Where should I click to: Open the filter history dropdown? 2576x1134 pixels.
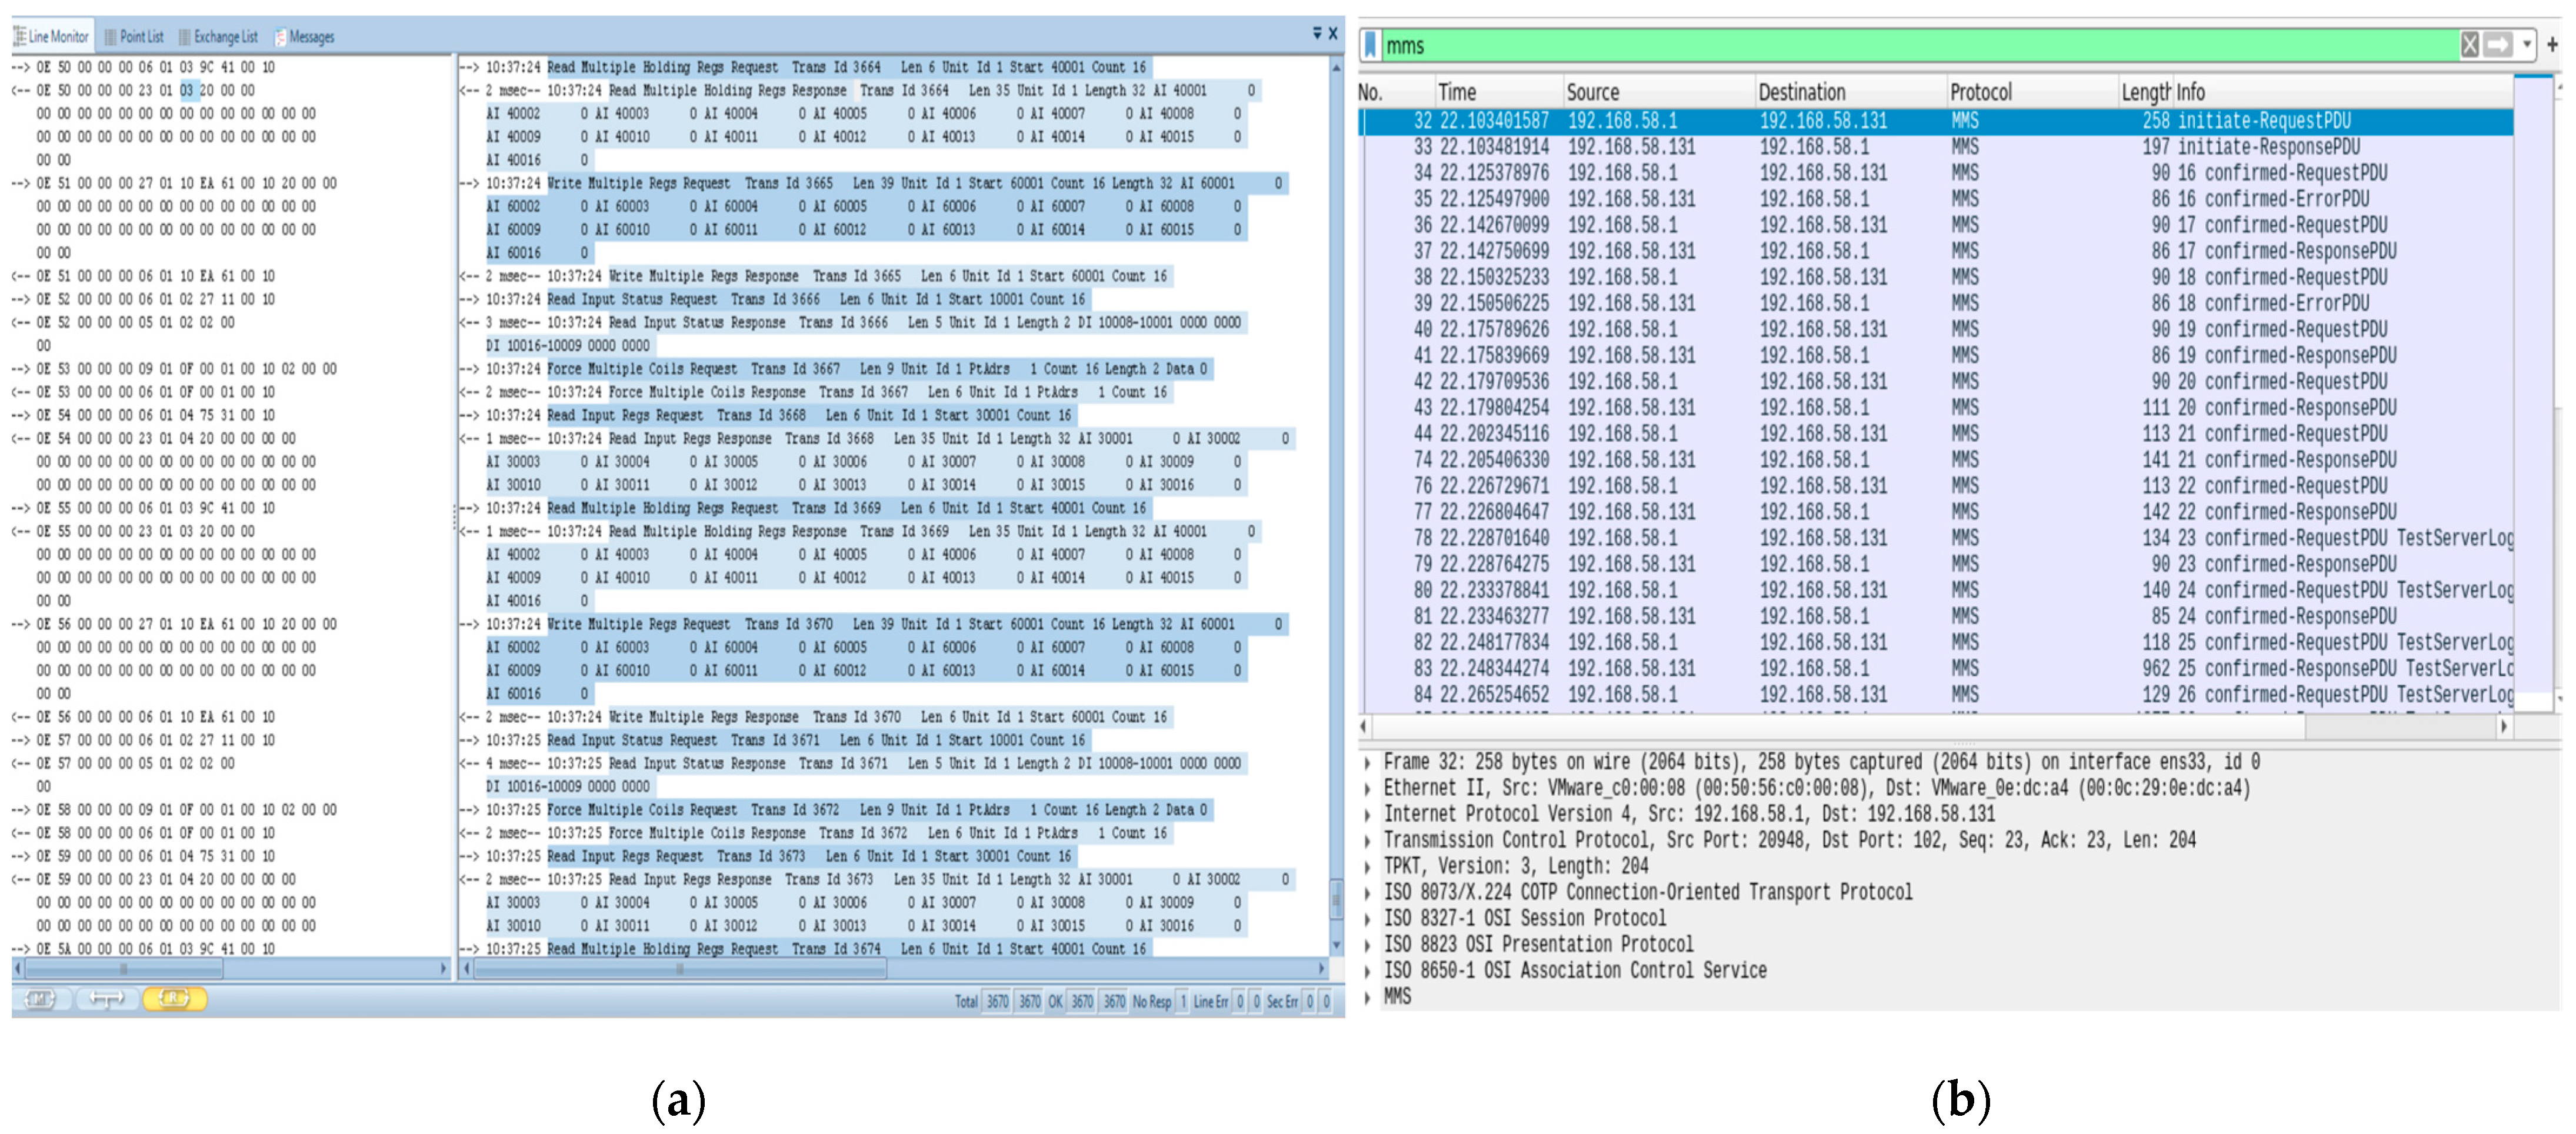click(2527, 45)
